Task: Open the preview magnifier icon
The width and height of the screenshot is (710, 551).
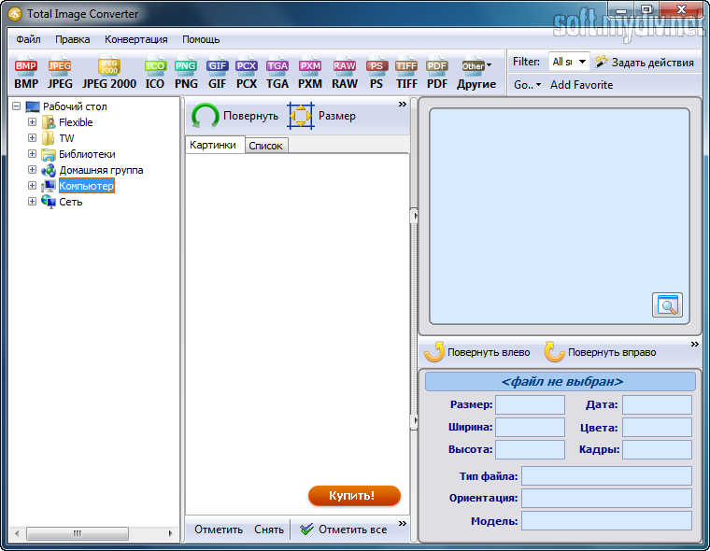Action: tap(667, 304)
